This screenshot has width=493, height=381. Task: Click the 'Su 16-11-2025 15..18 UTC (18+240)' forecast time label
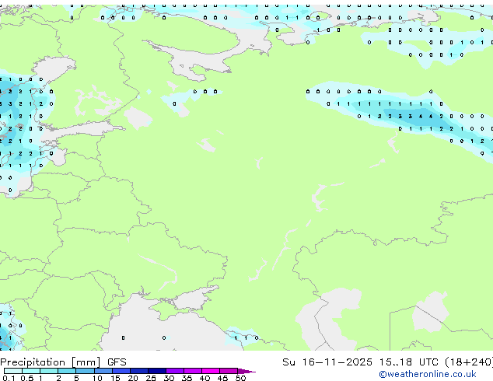tap(387, 362)
